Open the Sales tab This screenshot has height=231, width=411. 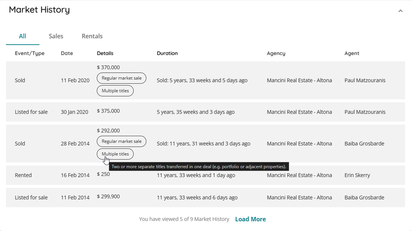[x=56, y=36]
